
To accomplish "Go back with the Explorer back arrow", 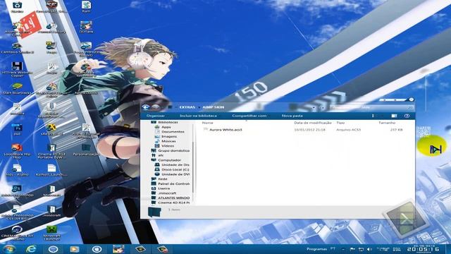I will [146, 107].
